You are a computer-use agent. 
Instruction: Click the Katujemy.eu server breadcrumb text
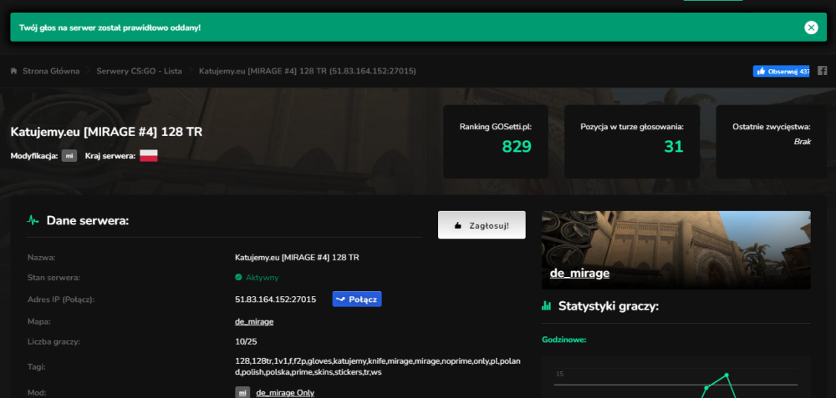pos(307,71)
